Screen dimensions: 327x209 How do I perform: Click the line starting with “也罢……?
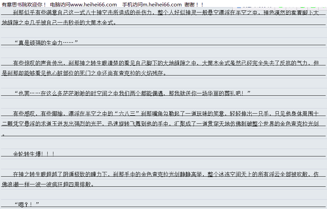[x=132, y=93]
